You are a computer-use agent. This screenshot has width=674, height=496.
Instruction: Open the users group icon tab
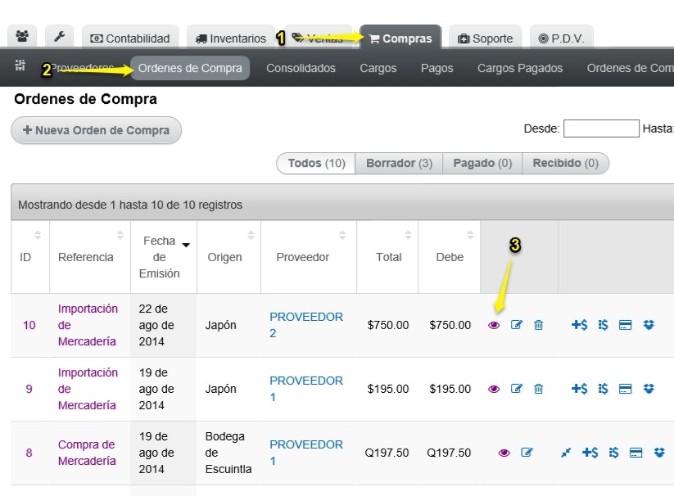[x=22, y=37]
